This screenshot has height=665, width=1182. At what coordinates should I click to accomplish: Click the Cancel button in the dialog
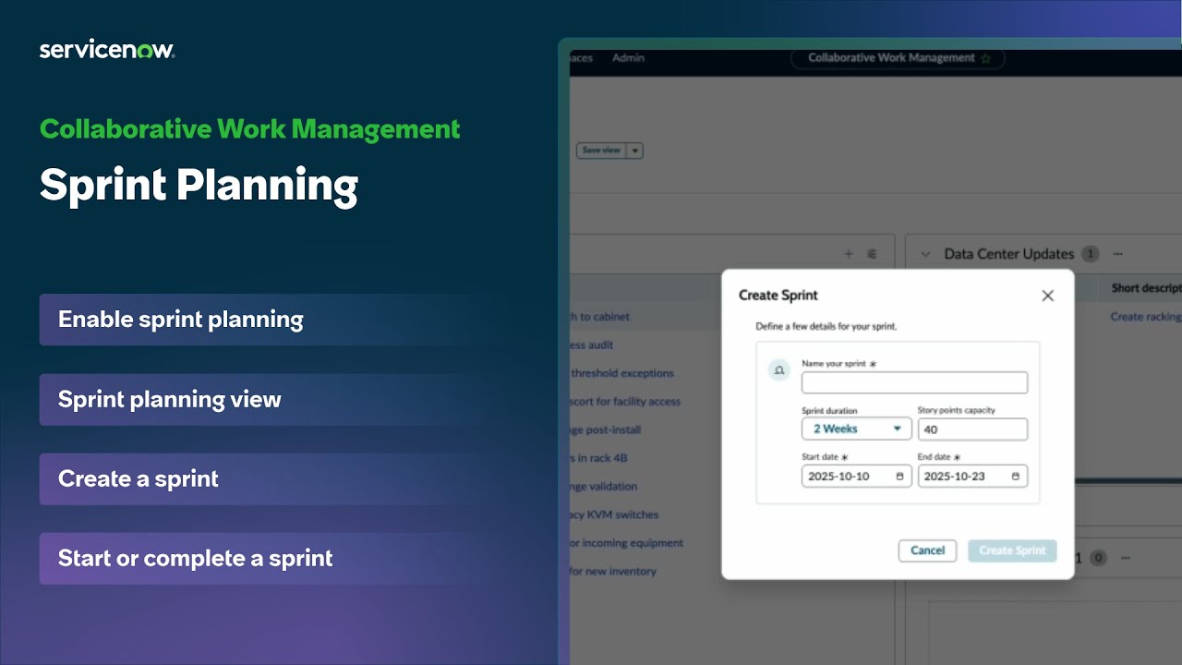(927, 550)
